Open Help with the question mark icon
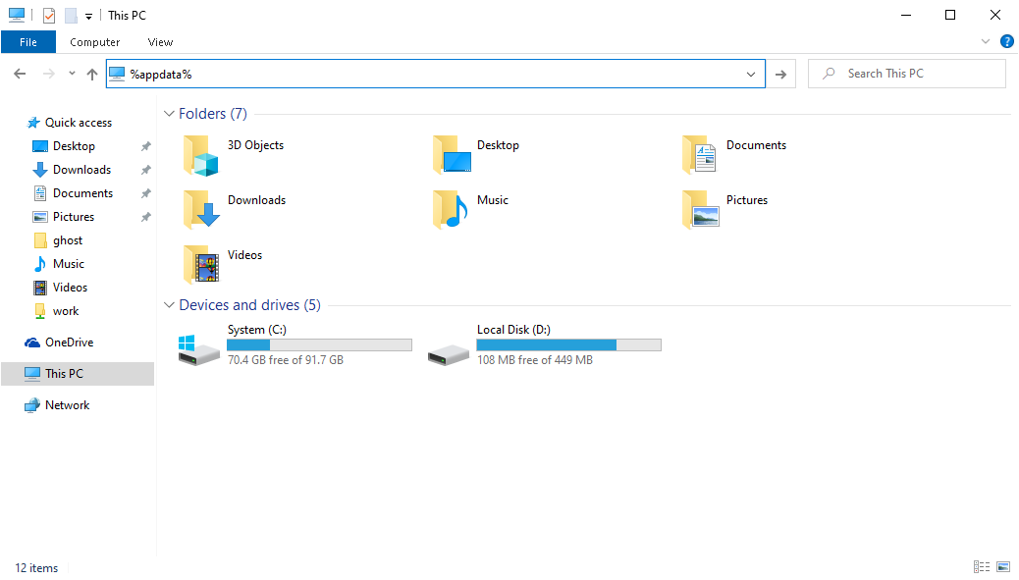Viewport: 1019px width, 580px height. pos(1006,41)
